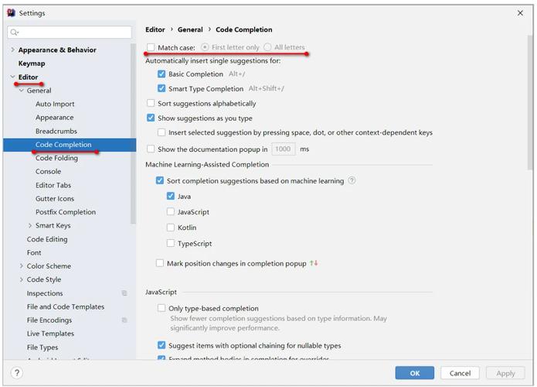Click the help question mark button

[17, 372]
